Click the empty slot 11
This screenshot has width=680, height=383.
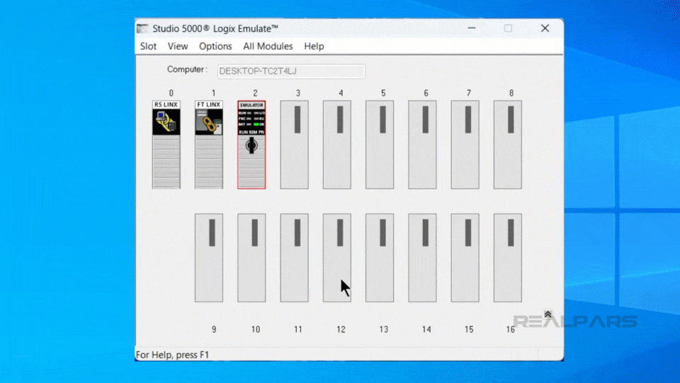294,257
